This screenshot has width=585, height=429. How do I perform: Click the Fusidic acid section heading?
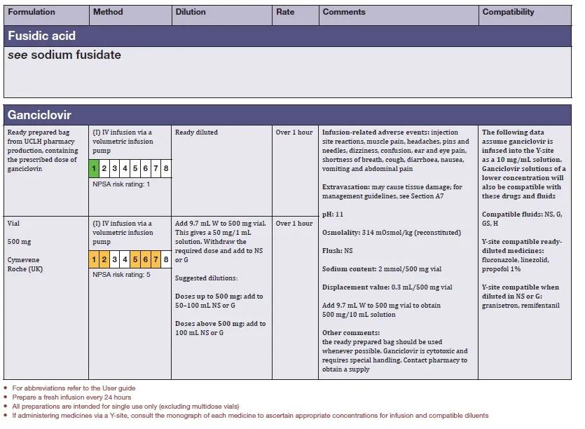tap(42, 35)
